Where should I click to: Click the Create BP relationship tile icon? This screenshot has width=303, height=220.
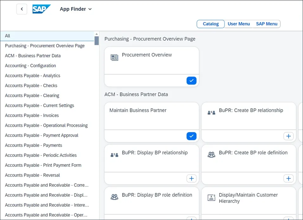[x=211, y=113]
